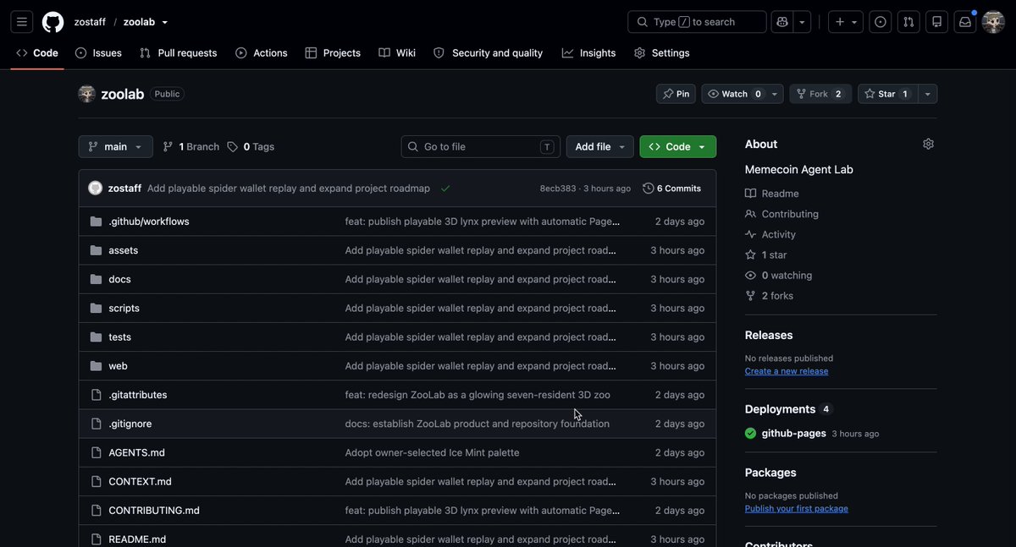Open Readme link in About
This screenshot has width=1016, height=547.
[772, 194]
